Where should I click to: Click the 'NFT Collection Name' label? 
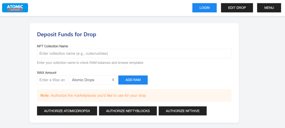click(52, 46)
